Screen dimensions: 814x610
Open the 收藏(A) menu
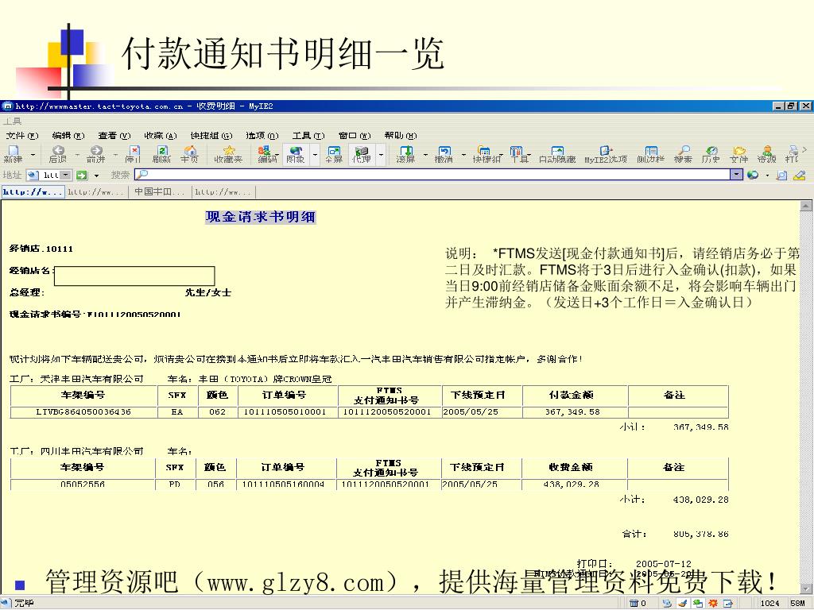[x=161, y=136]
